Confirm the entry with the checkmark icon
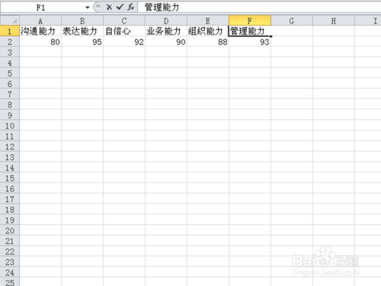The height and width of the screenshot is (286, 381). click(x=120, y=7)
